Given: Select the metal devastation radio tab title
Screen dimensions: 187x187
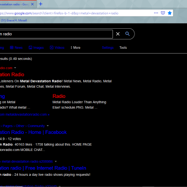Looking at the screenshot, I should (x=14, y=4).
